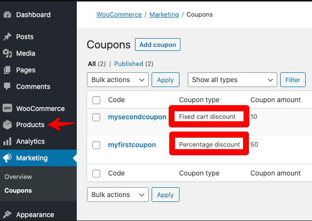Click the Posts pushpin icon
Screen dimensions: 312x221
(7, 37)
